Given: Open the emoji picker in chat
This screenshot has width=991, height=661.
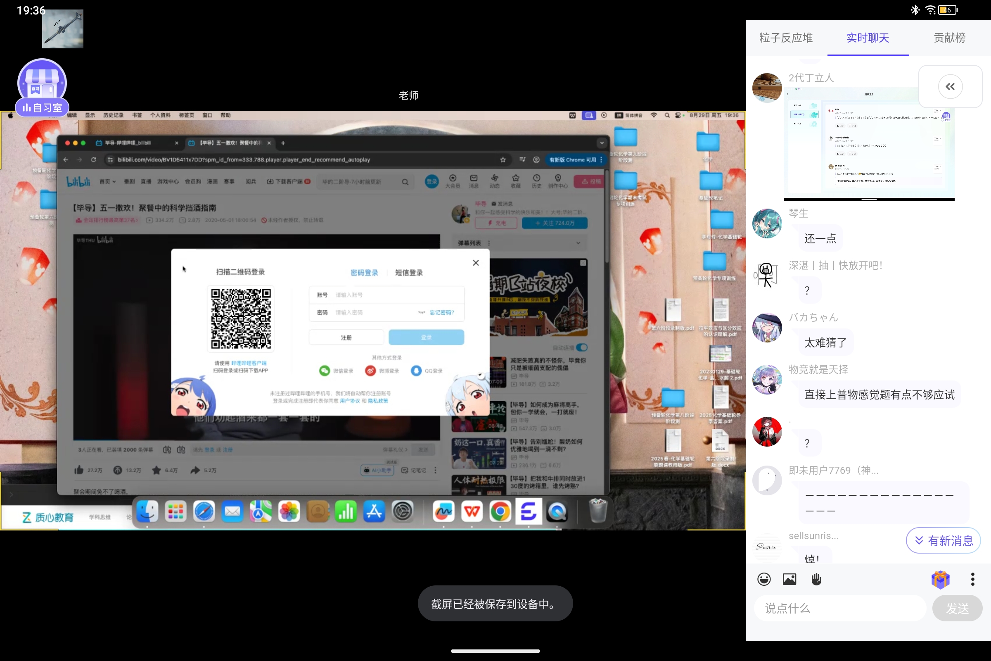Looking at the screenshot, I should pos(764,579).
